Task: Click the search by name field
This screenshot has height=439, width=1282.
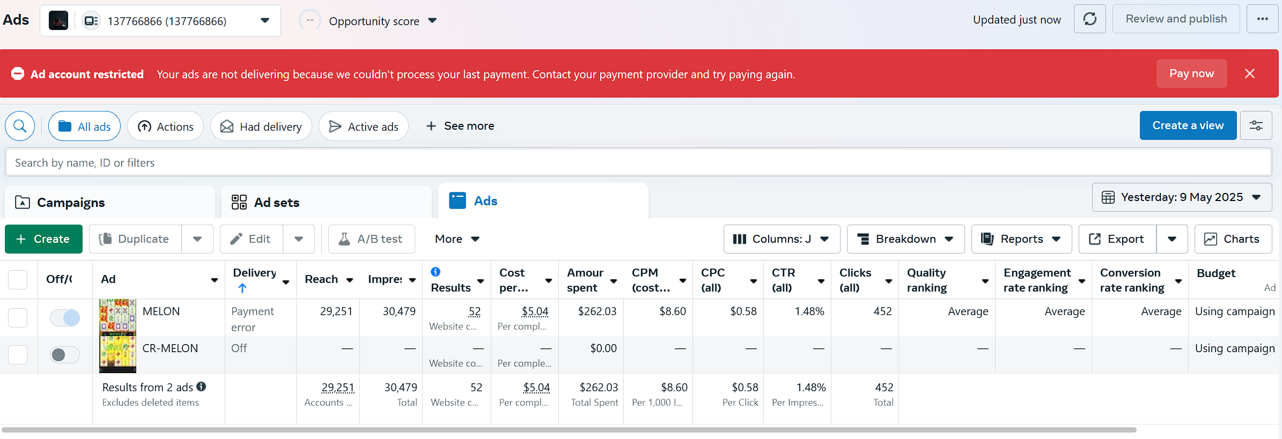Action: (x=638, y=162)
